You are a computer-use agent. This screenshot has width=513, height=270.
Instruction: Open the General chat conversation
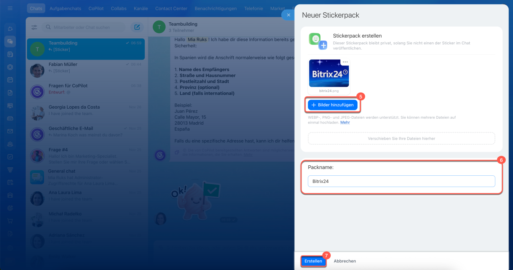86,177
